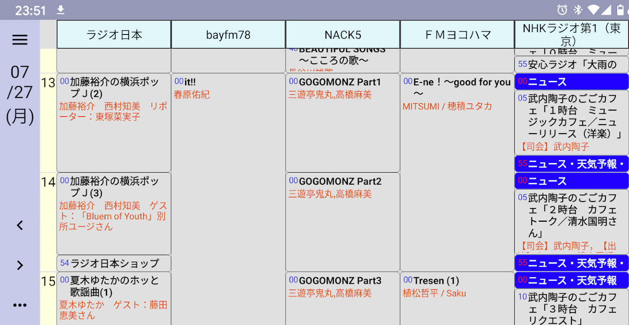Image resolution: width=629 pixels, height=325 pixels.
Task: Open the hamburger menu
Action: [x=20, y=40]
